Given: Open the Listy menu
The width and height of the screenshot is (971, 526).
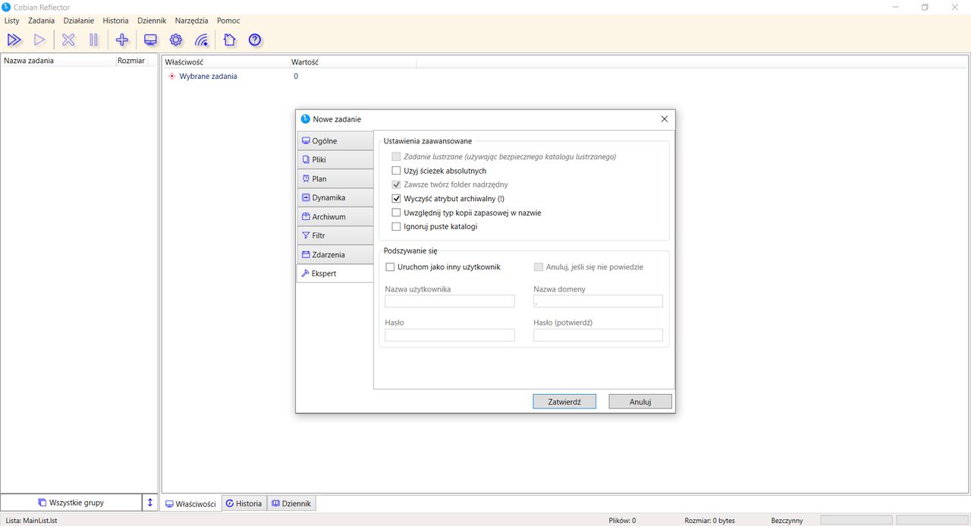Looking at the screenshot, I should coord(11,20).
